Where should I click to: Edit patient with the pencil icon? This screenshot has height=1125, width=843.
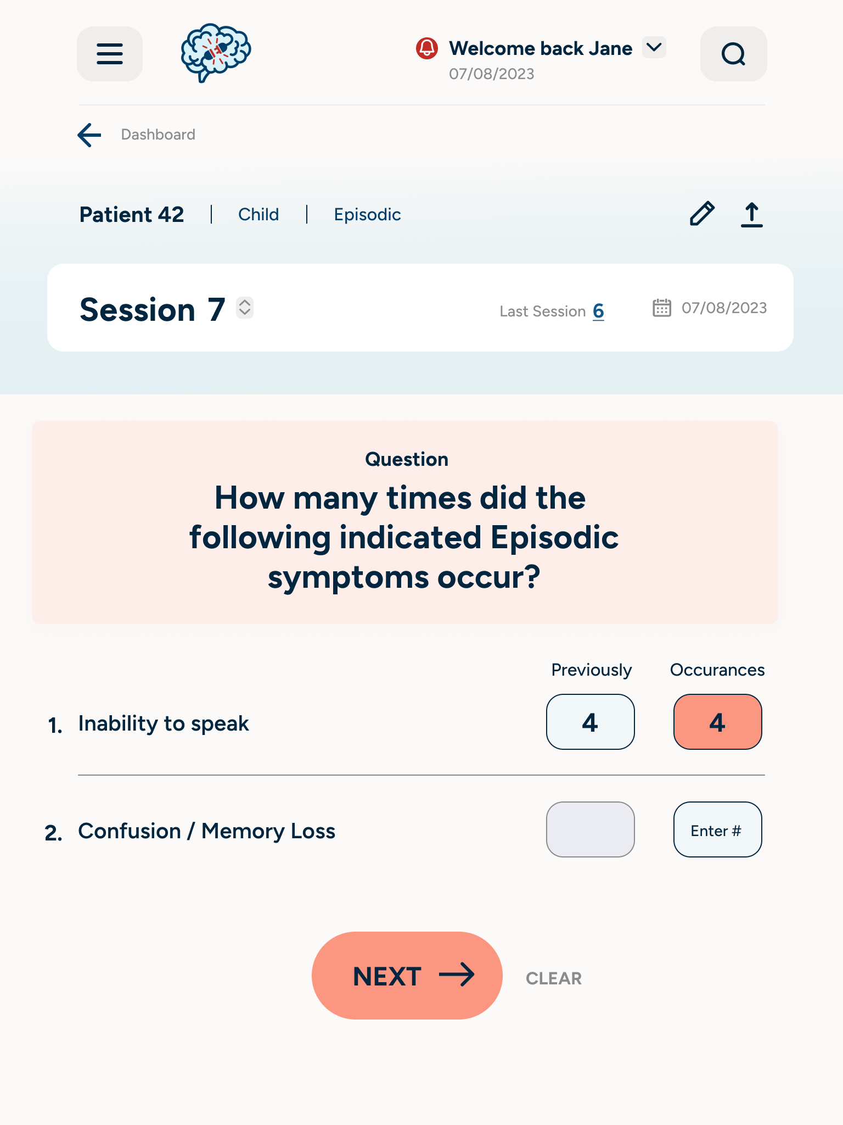pyautogui.click(x=702, y=214)
